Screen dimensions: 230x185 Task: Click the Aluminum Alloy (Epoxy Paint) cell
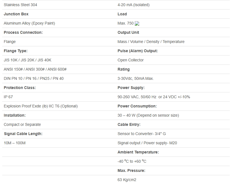(29, 23)
